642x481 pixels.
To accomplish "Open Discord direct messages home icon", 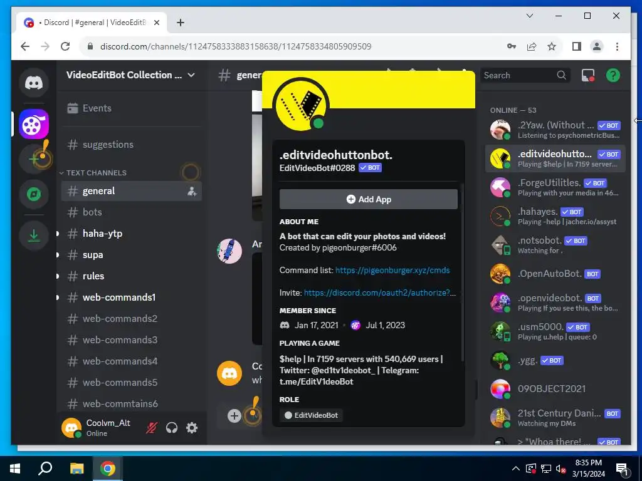I will 34,83.
